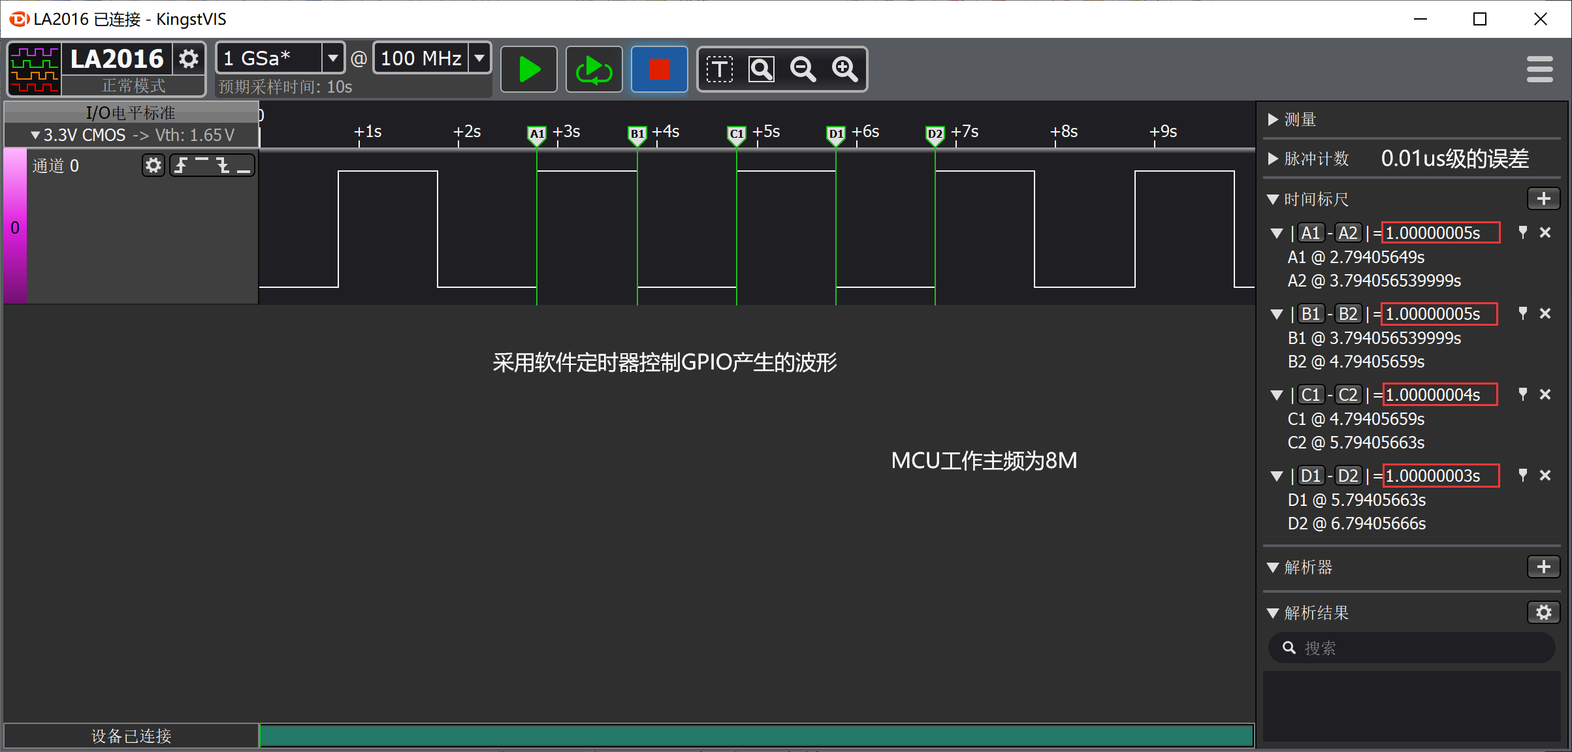Select the time cursor T tool
The image size is (1572, 752).
point(720,69)
